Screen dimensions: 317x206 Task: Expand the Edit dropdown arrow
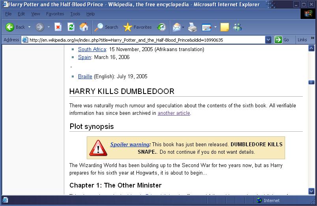tap(215, 27)
